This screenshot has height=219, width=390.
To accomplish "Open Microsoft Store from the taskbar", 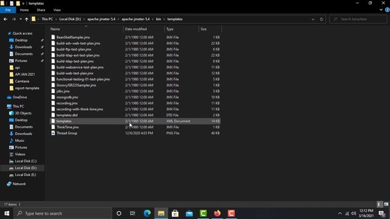I will [175, 214].
